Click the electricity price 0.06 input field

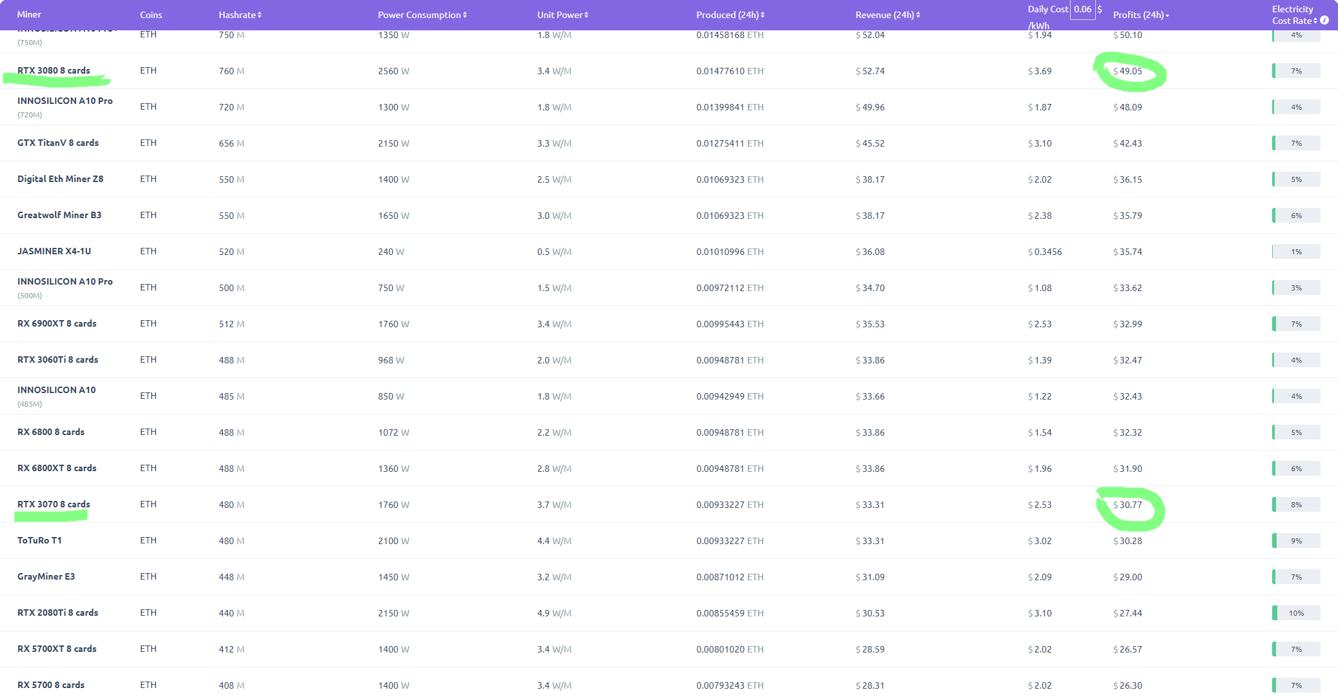(1082, 10)
